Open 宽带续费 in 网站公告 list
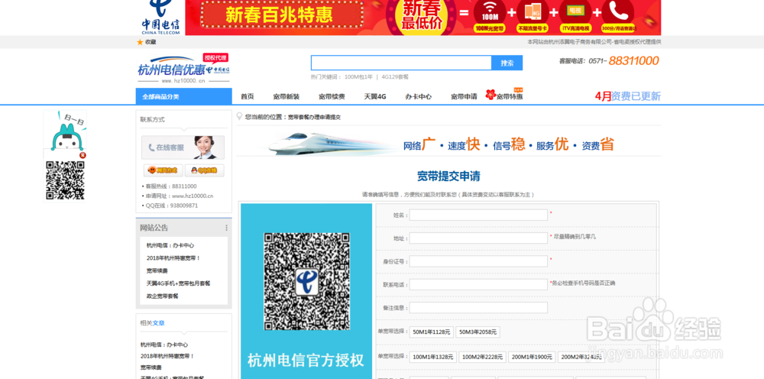Viewport: 764px width, 379px height. (157, 270)
